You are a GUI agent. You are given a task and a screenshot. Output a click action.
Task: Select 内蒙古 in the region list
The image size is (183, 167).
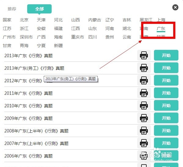pos(95,20)
